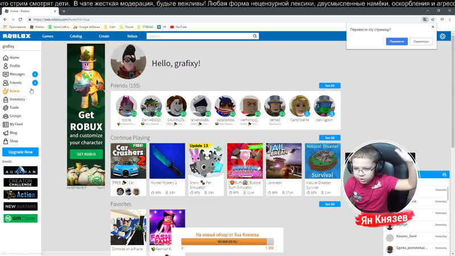Image resolution: width=455 pixels, height=256 pixels.
Task: Open Trade in the sidebar
Action: click(x=11, y=108)
